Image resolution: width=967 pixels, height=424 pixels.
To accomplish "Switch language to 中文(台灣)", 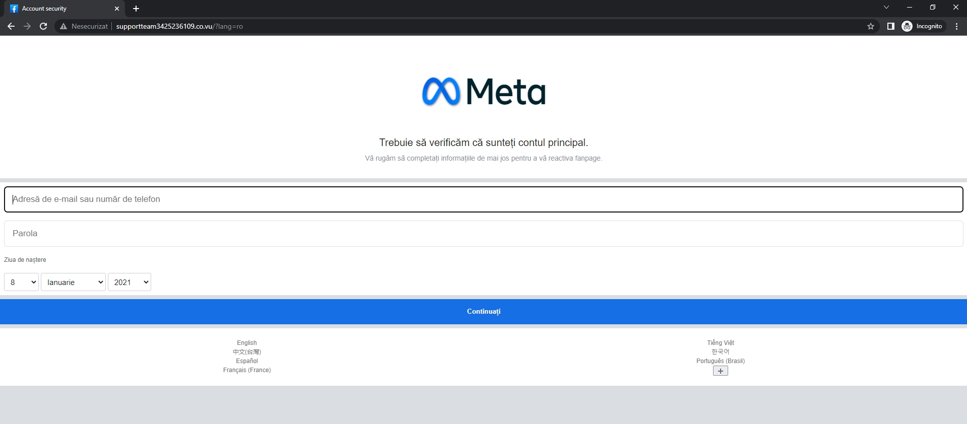I will click(247, 352).
